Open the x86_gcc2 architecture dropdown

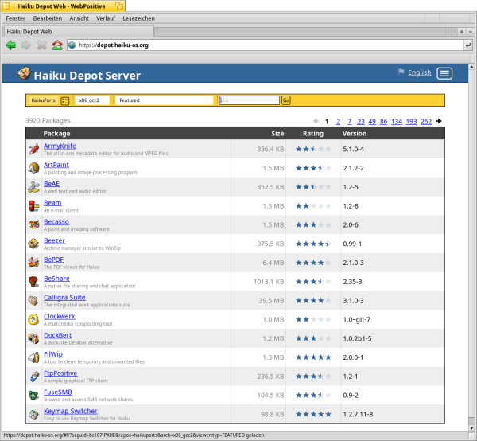[x=94, y=100]
